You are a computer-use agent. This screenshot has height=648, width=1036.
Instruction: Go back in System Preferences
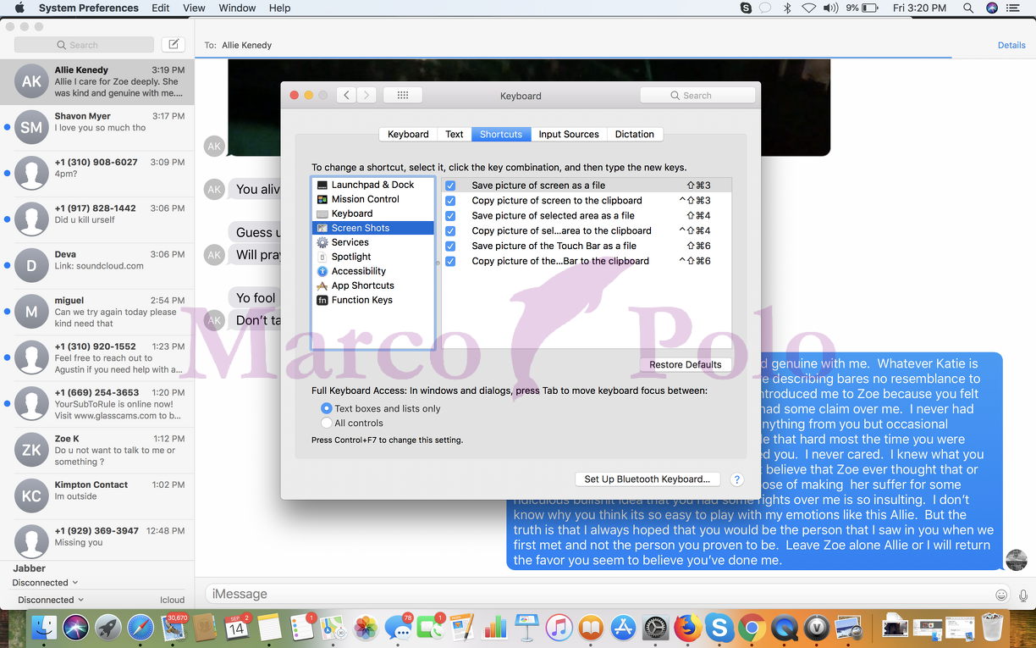pyautogui.click(x=346, y=96)
